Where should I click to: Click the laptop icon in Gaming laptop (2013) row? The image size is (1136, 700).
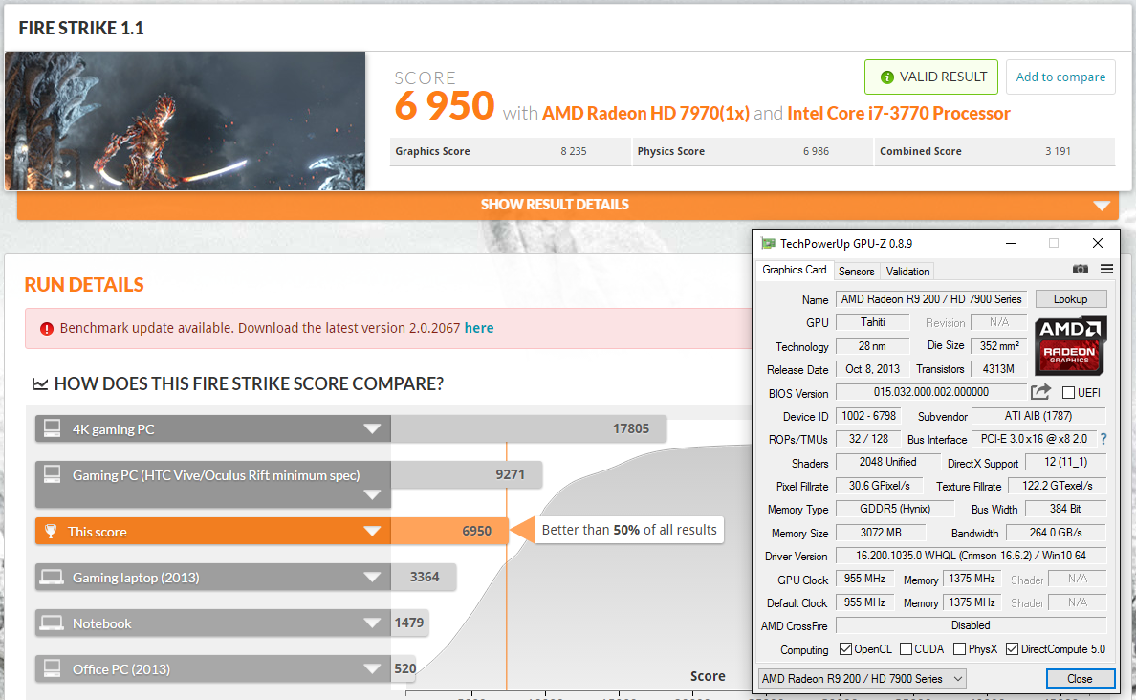coord(53,577)
